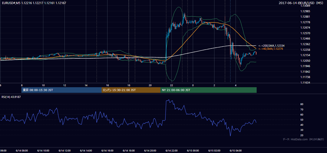Click price axis value 1.12466
The height and width of the screenshot is (153, 327).
coord(305,39)
